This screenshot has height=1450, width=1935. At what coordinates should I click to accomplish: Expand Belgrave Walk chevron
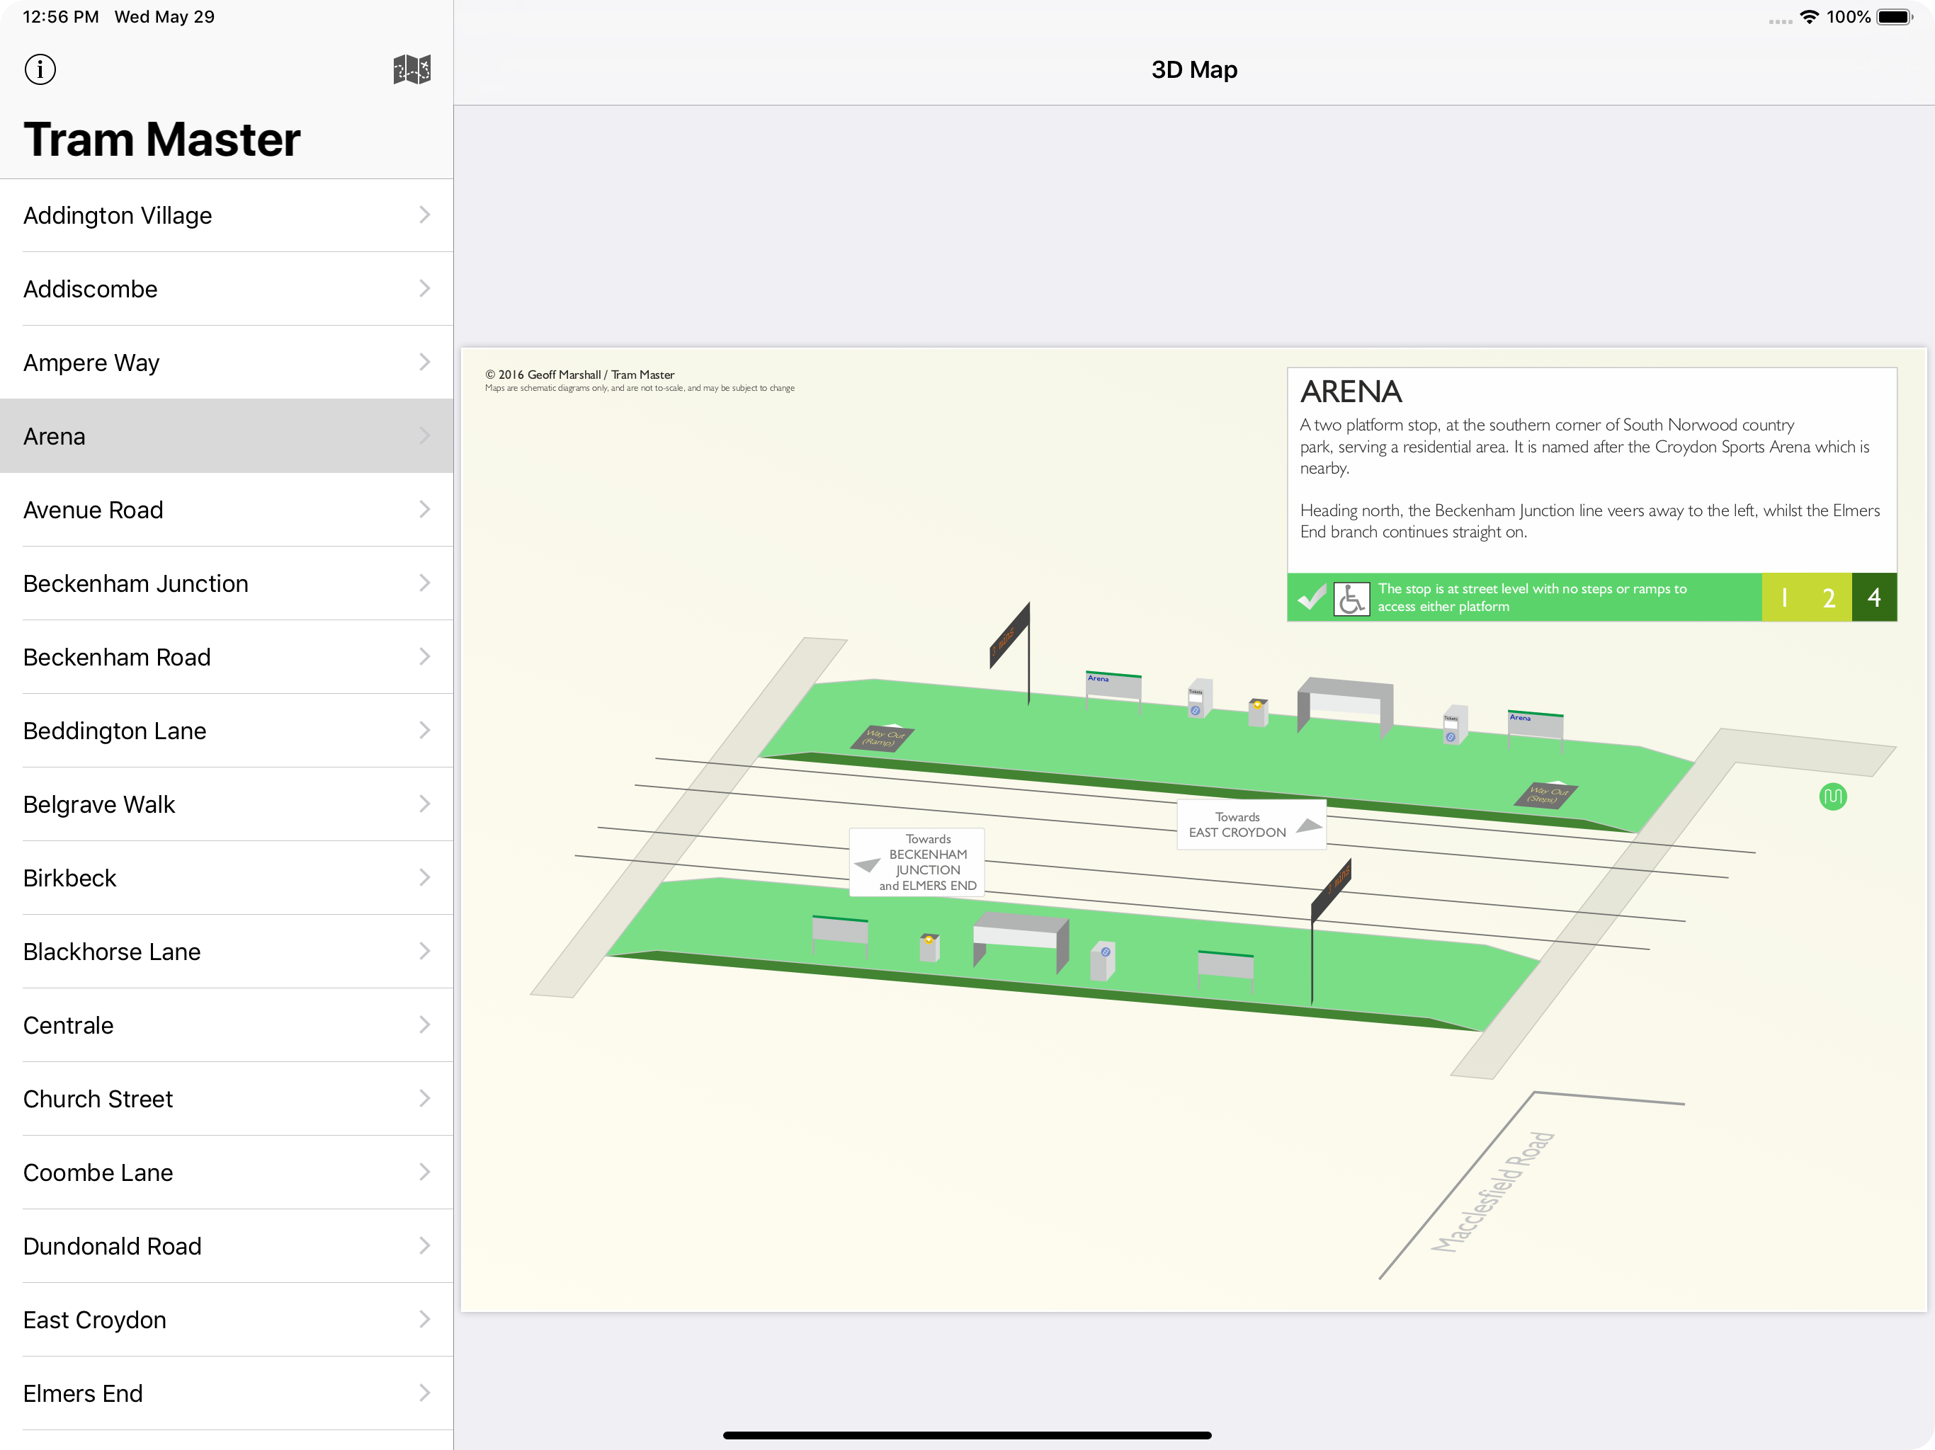[x=424, y=804]
